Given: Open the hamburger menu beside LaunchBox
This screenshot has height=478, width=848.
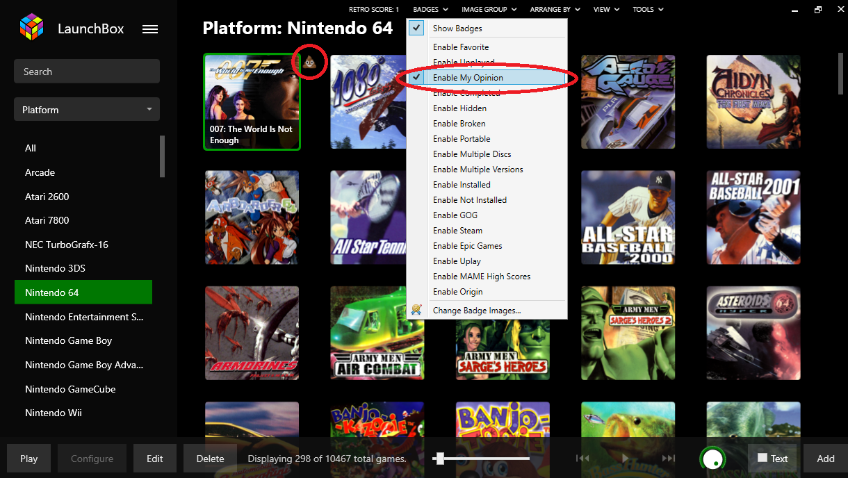Looking at the screenshot, I should tap(150, 29).
